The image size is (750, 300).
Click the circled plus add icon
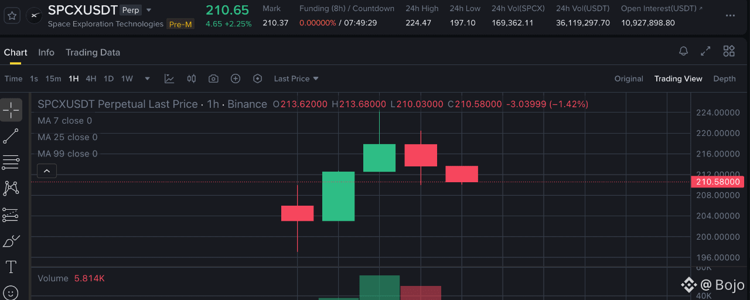pos(236,79)
